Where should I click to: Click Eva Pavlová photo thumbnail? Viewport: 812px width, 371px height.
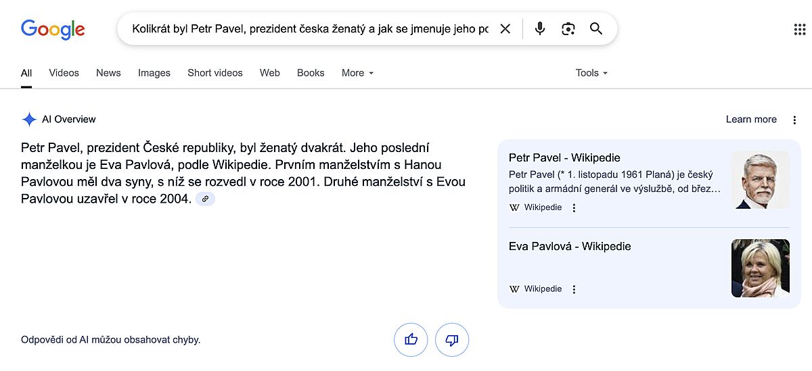(x=760, y=268)
